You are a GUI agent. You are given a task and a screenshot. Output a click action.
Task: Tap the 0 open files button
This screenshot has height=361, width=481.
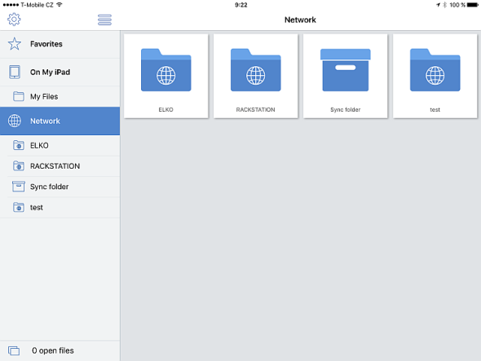(x=60, y=350)
